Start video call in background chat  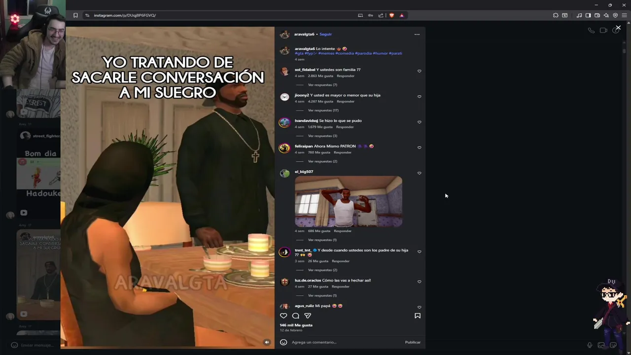pos(603,31)
